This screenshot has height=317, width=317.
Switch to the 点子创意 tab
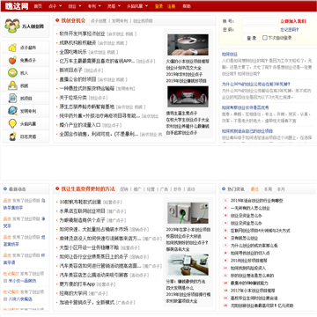coord(99,21)
